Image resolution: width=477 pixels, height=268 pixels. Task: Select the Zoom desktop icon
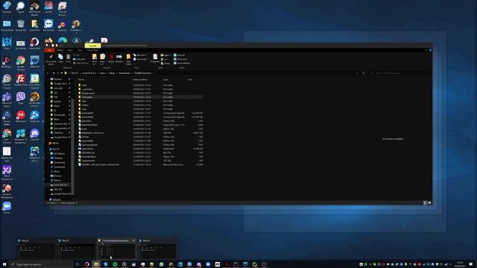pyautogui.click(x=7, y=208)
